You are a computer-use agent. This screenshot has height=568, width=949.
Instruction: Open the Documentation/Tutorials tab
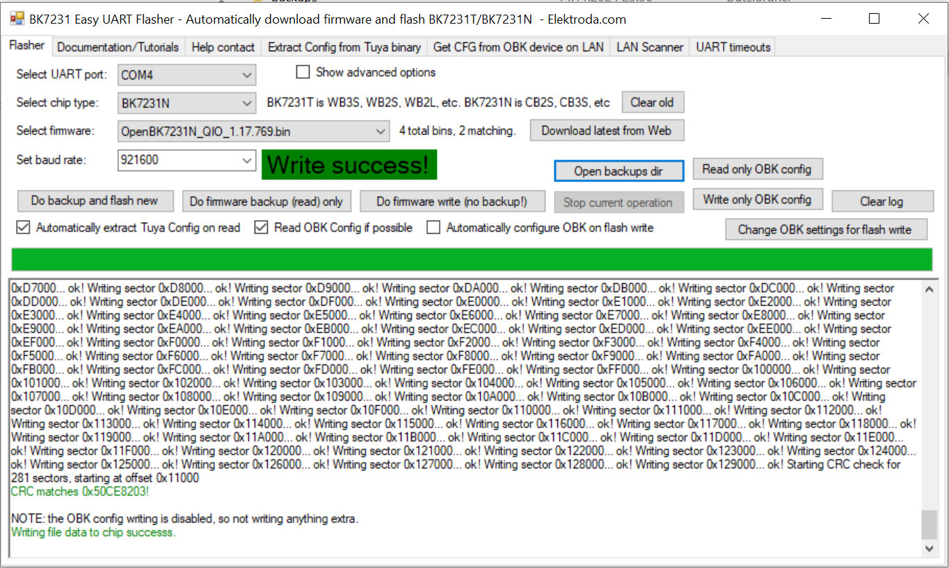click(118, 47)
